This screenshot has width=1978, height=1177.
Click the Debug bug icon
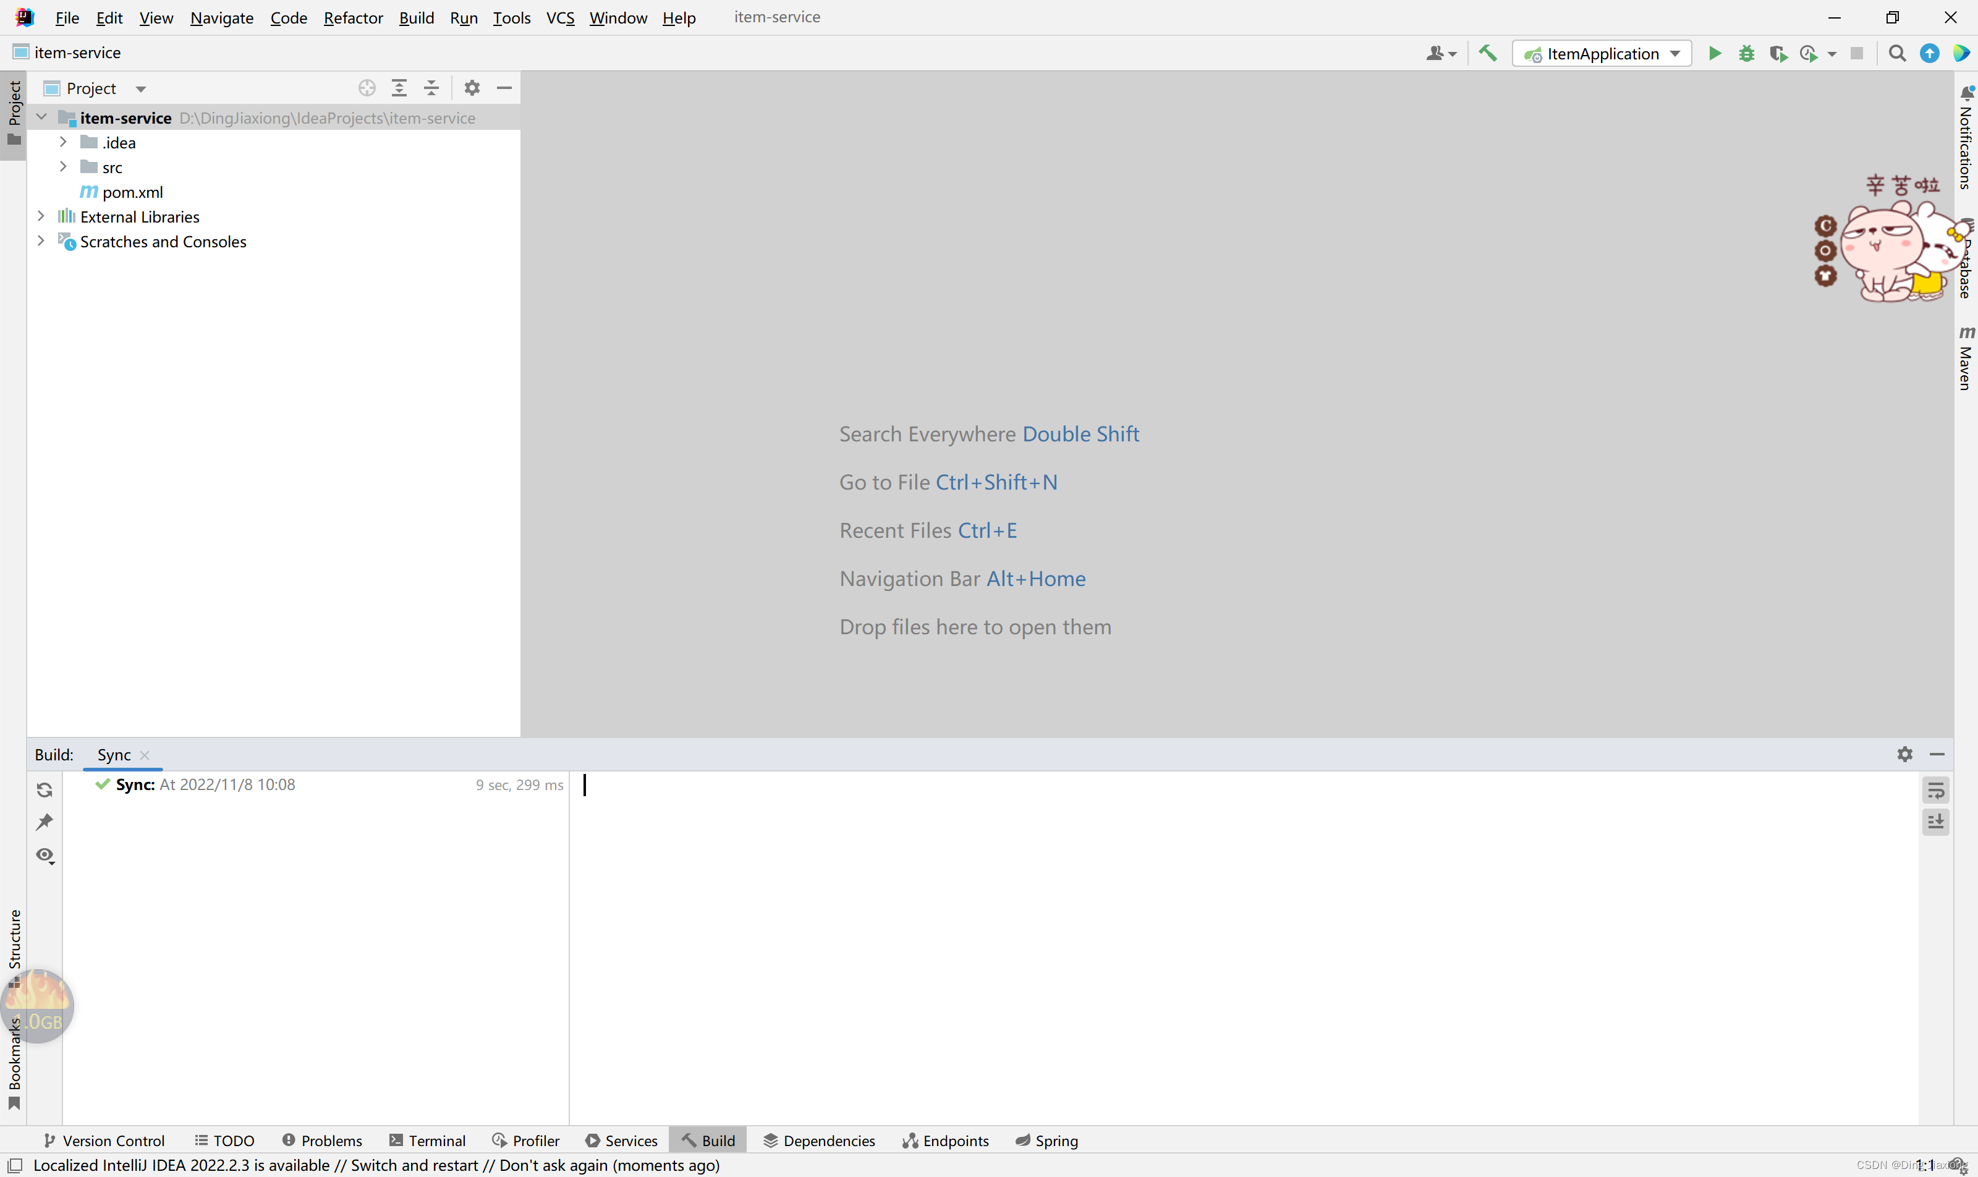pyautogui.click(x=1747, y=53)
